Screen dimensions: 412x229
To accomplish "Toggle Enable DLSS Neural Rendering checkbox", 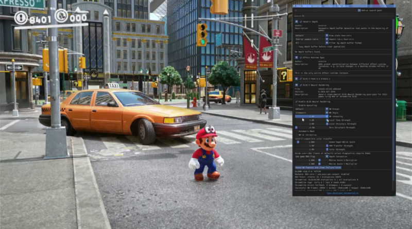I will click(297, 101).
